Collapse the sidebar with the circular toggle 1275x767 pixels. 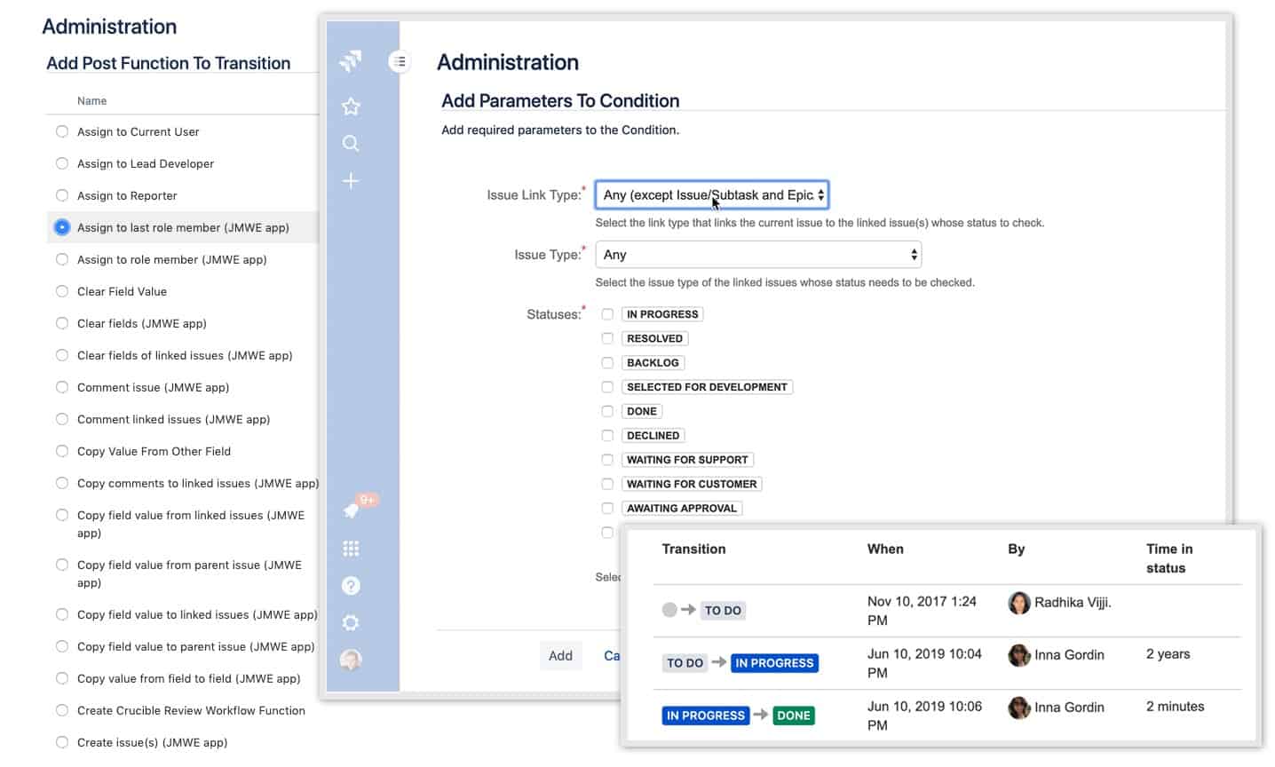[400, 61]
